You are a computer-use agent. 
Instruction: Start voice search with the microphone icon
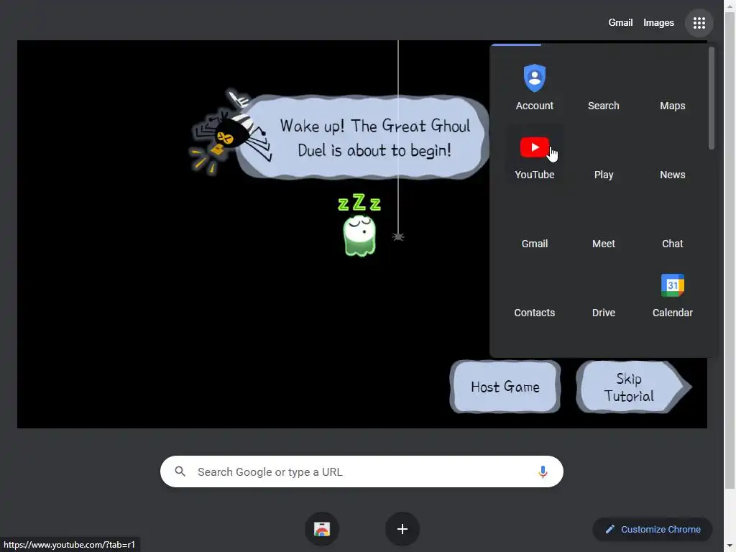pos(543,471)
